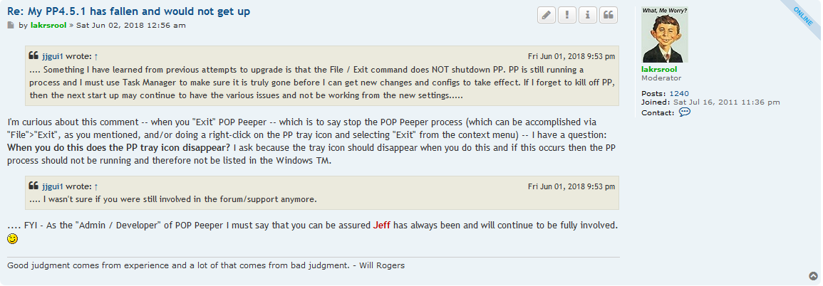The width and height of the screenshot is (823, 286).
Task: Report this post with exclamation icon
Action: pyautogui.click(x=567, y=15)
